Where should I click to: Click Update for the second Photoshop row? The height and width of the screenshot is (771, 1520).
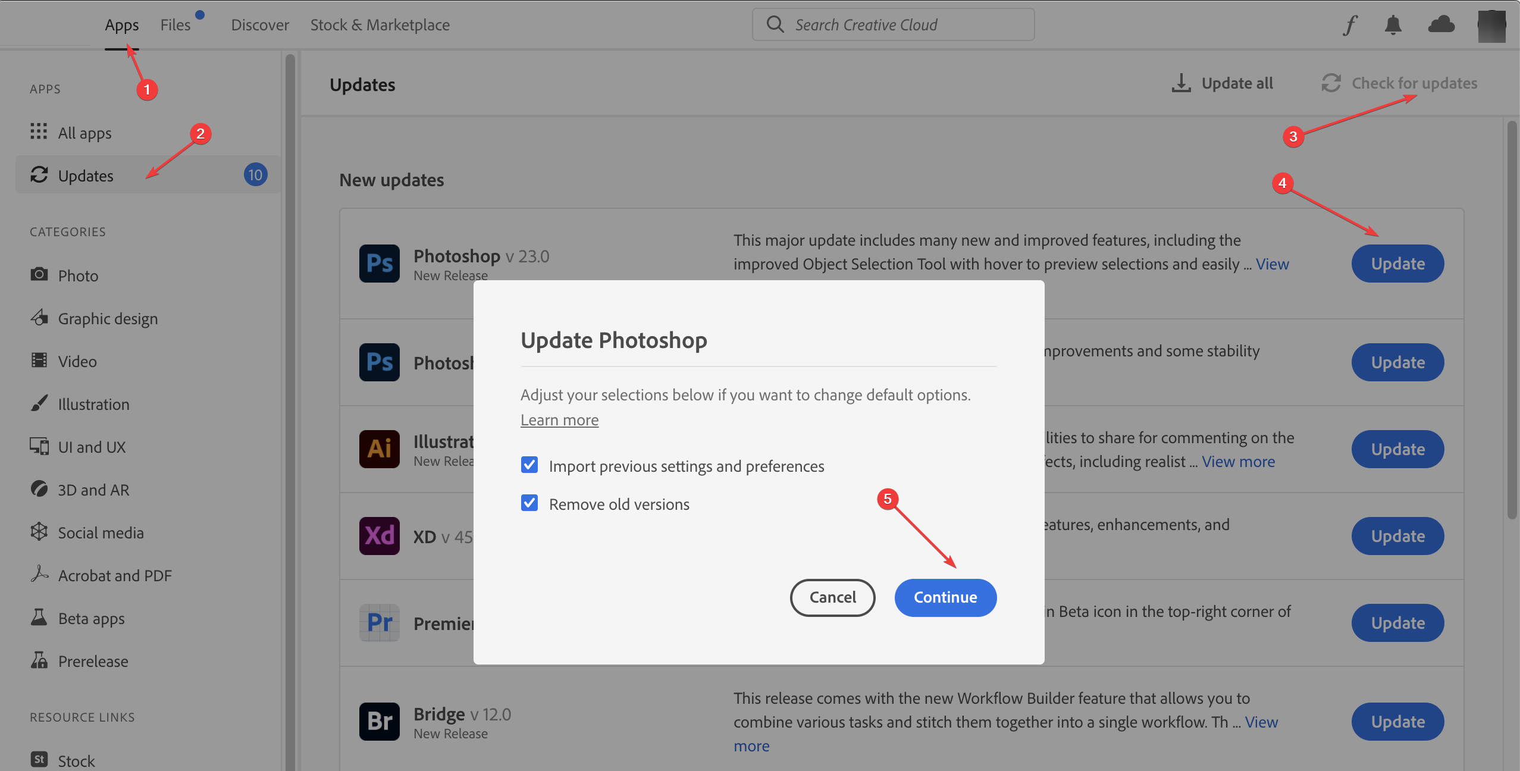[x=1397, y=362]
